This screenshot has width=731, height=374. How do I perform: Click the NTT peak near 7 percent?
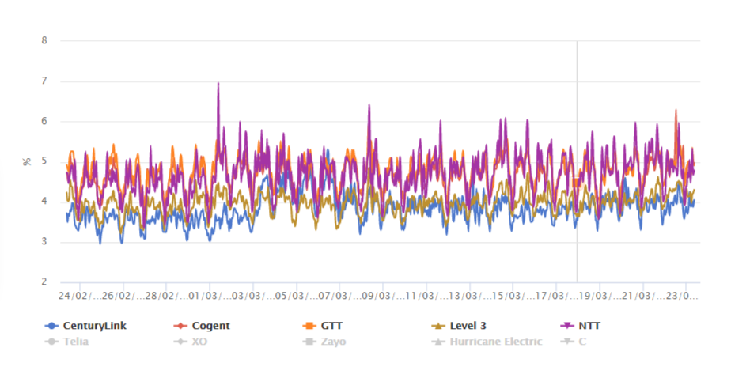click(218, 84)
